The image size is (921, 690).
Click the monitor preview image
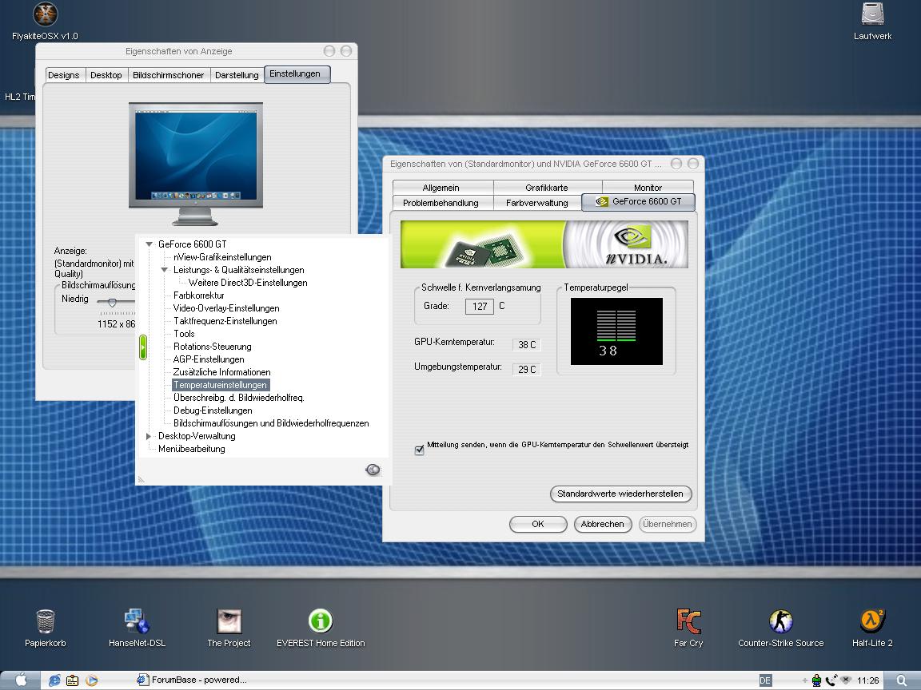[x=196, y=163]
